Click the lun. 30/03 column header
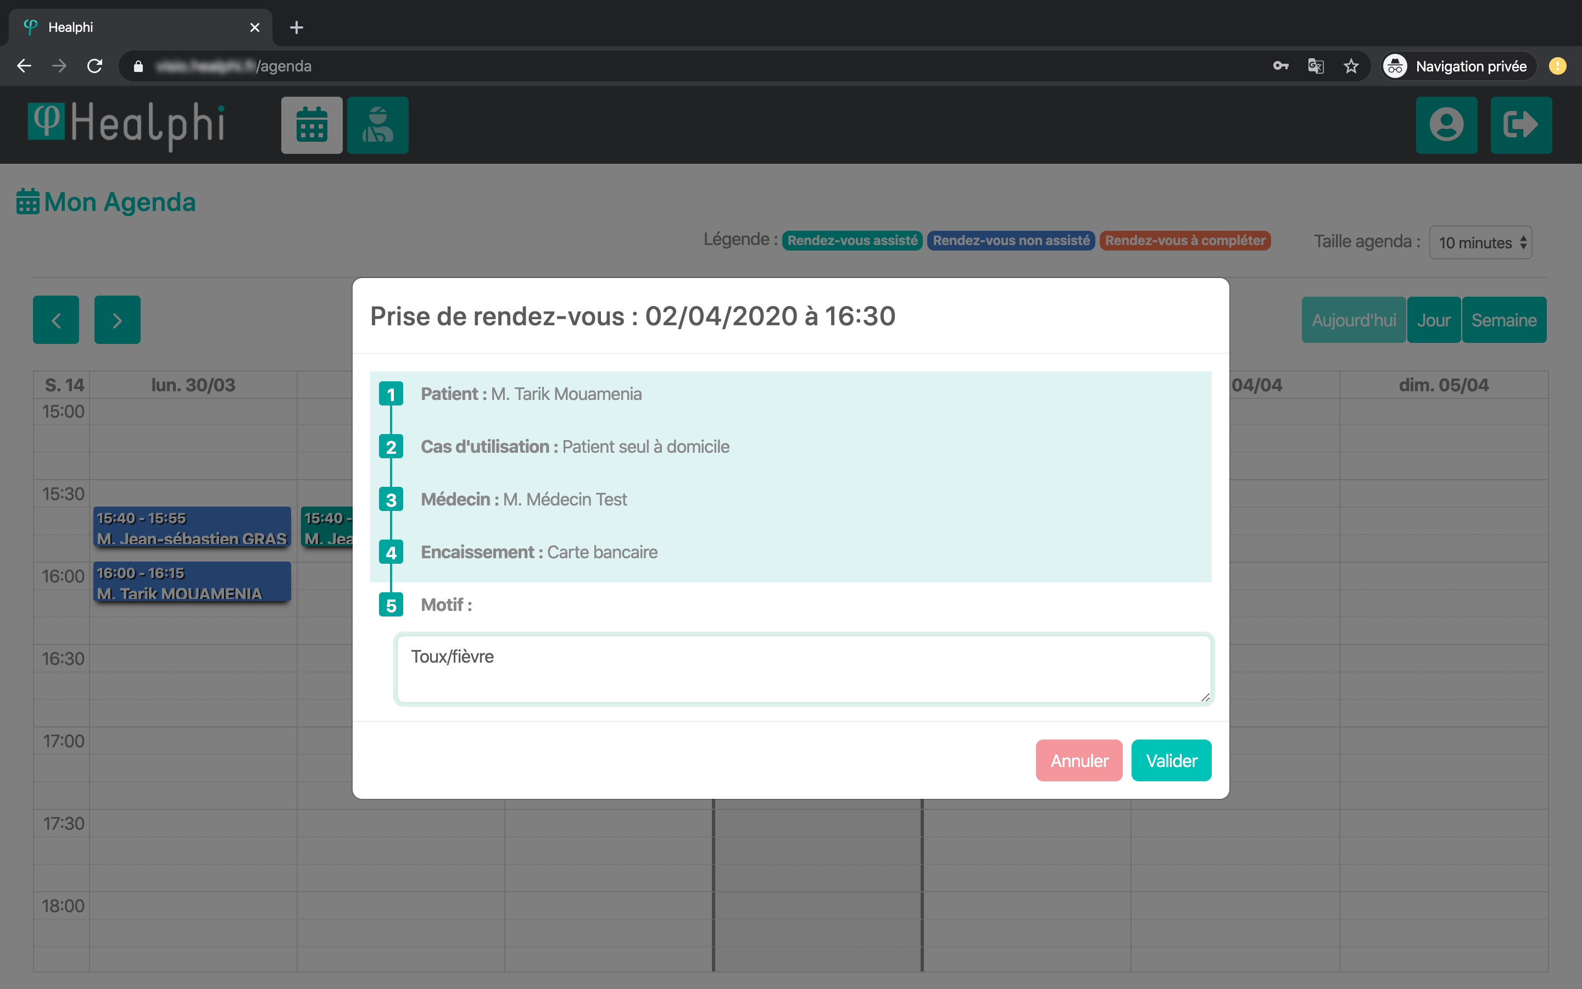 coord(193,385)
